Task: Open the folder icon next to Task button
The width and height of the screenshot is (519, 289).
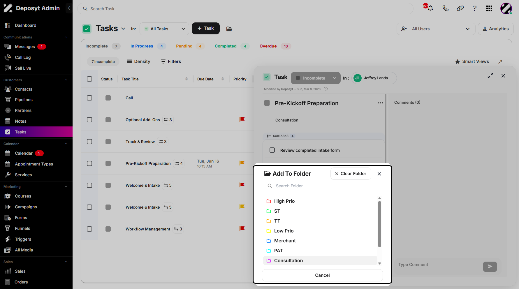Action: point(229,29)
